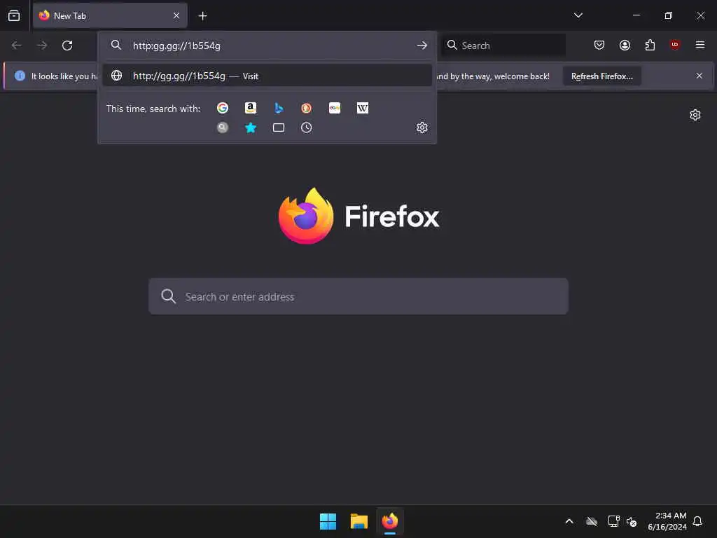Personalize New Tab gear icon
The height and width of the screenshot is (538, 717).
click(695, 115)
